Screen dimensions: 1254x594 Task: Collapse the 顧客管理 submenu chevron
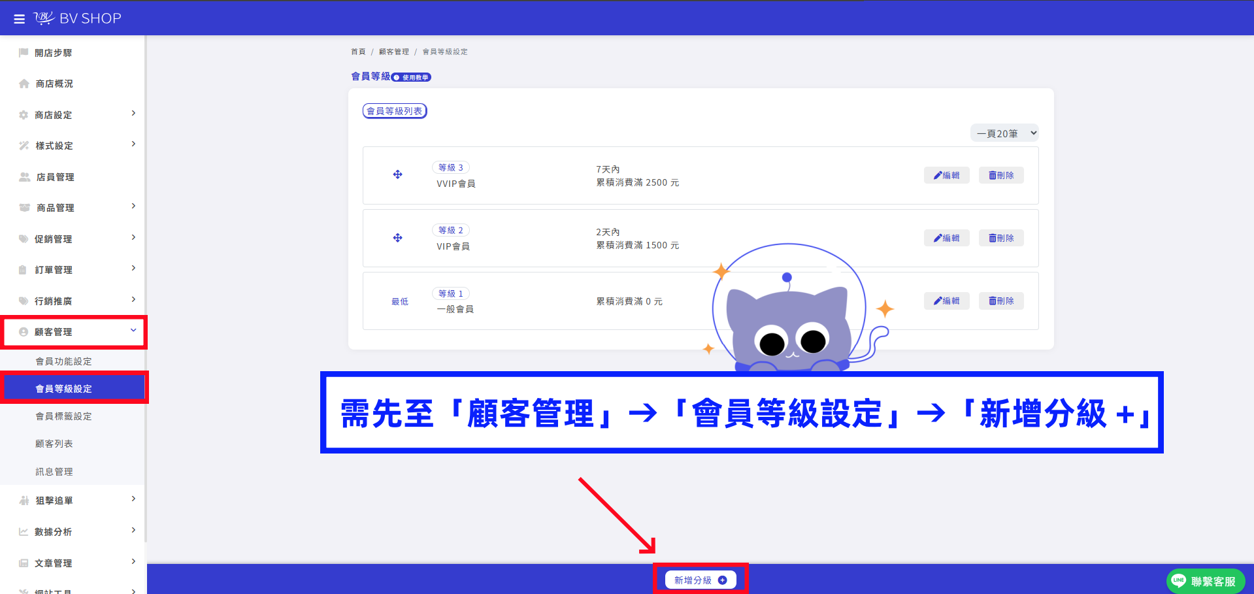(133, 331)
